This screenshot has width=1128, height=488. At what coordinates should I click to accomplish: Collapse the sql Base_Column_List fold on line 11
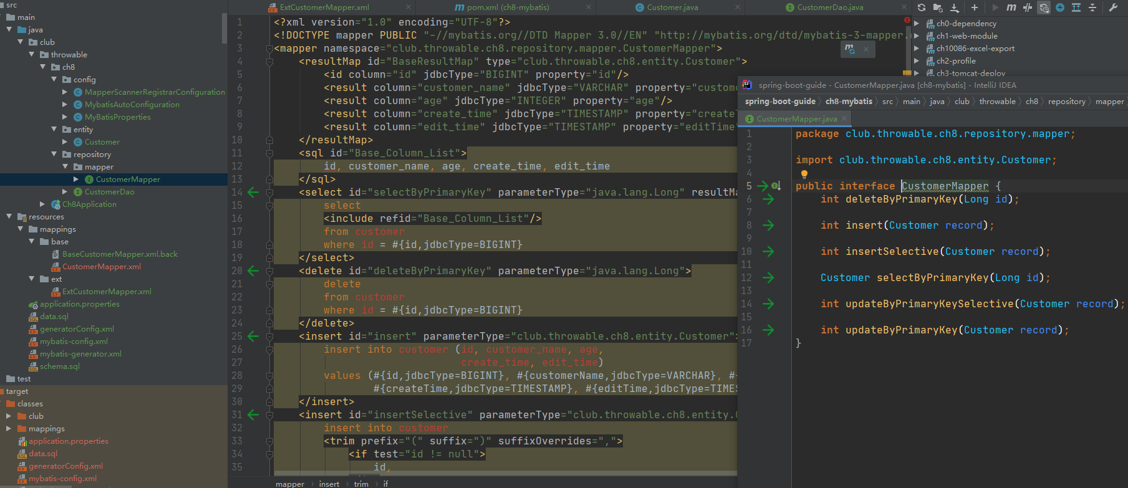pyautogui.click(x=269, y=153)
